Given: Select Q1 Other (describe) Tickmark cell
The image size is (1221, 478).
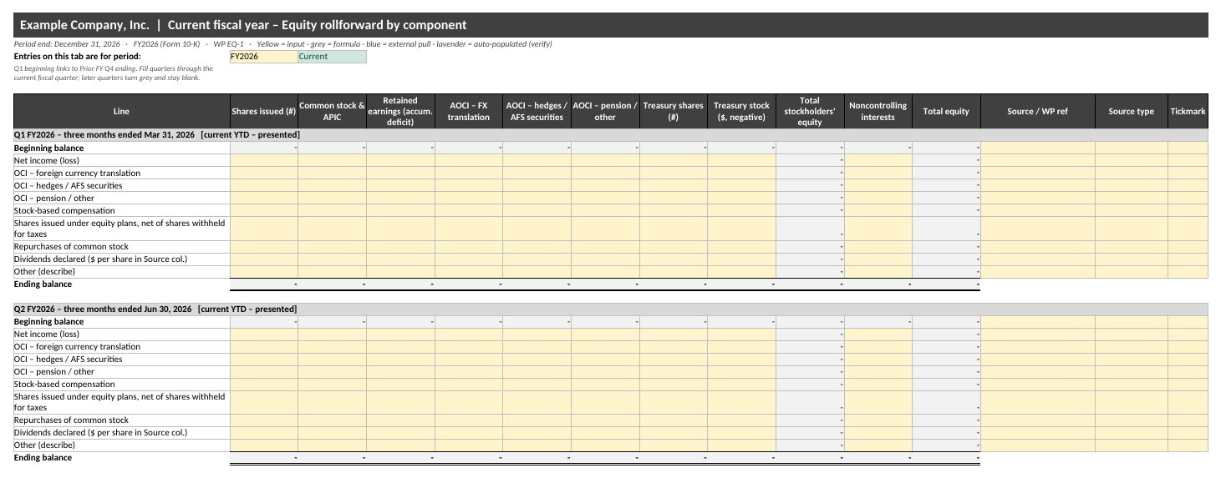Looking at the screenshot, I should click(x=1188, y=271).
